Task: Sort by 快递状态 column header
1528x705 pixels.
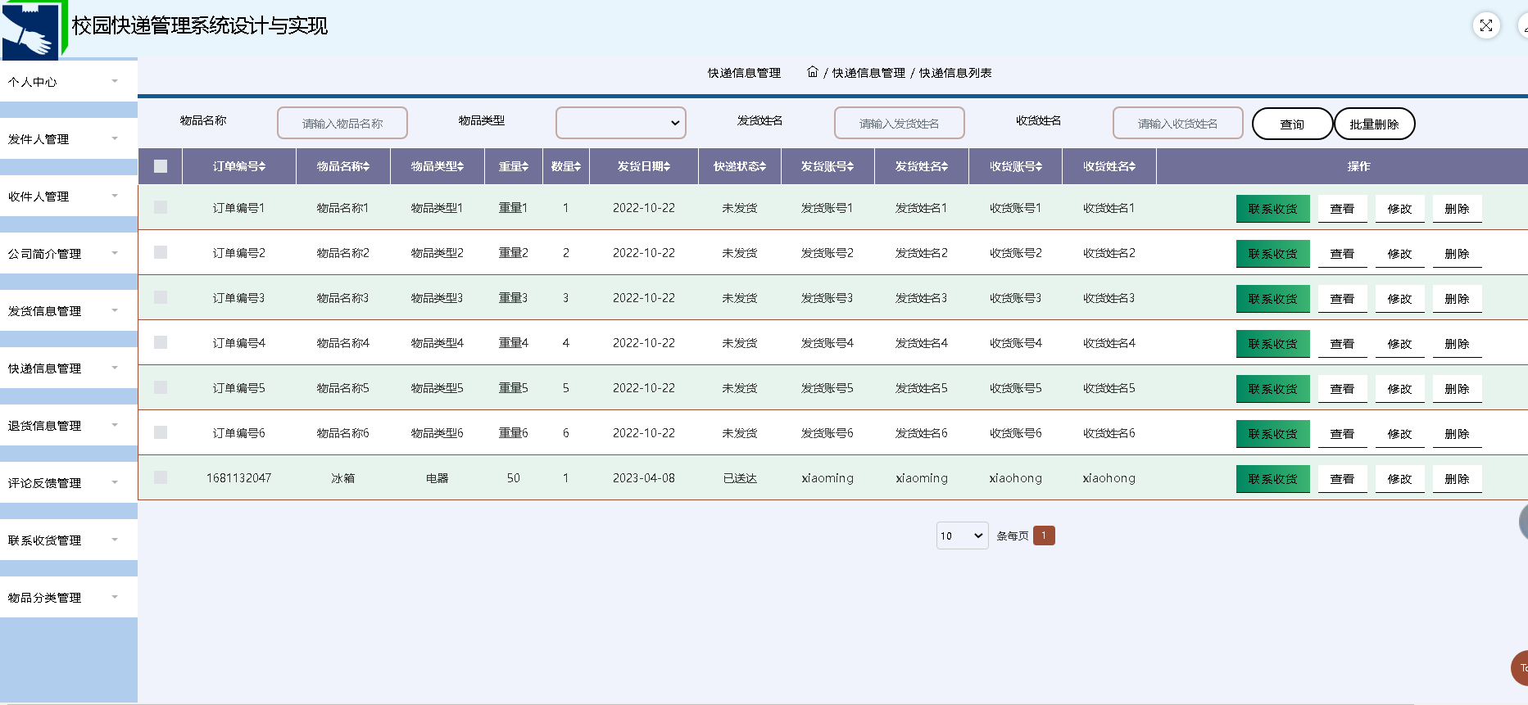Action: point(740,166)
